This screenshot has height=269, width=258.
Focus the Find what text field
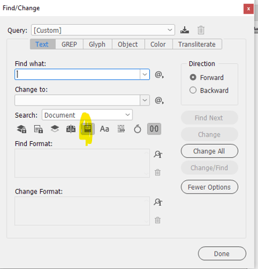click(77, 75)
